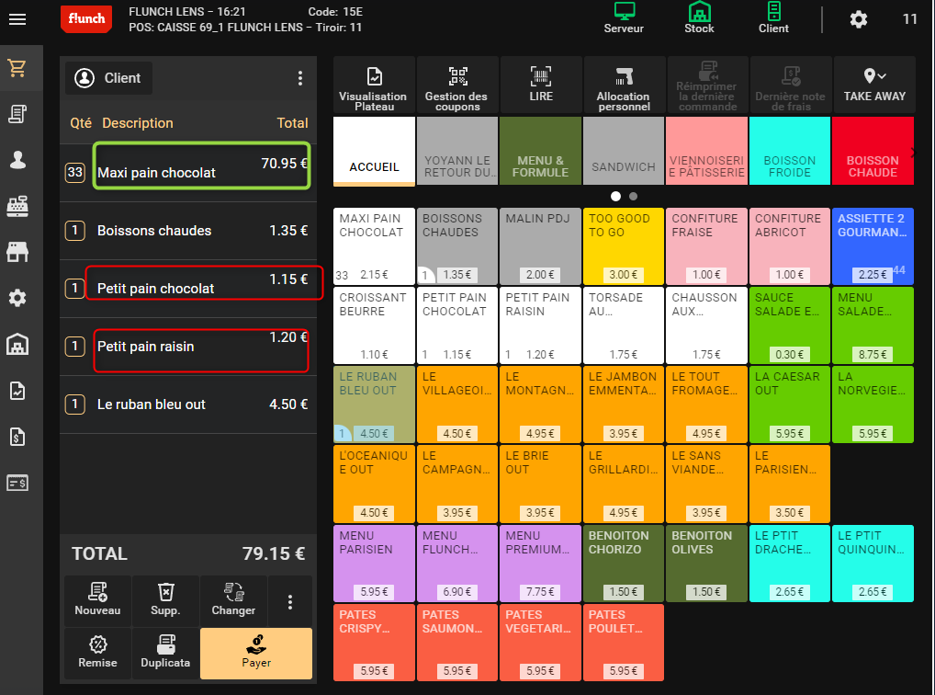935x695 pixels.
Task: Open the hamburger main menu
Action: pyautogui.click(x=17, y=19)
